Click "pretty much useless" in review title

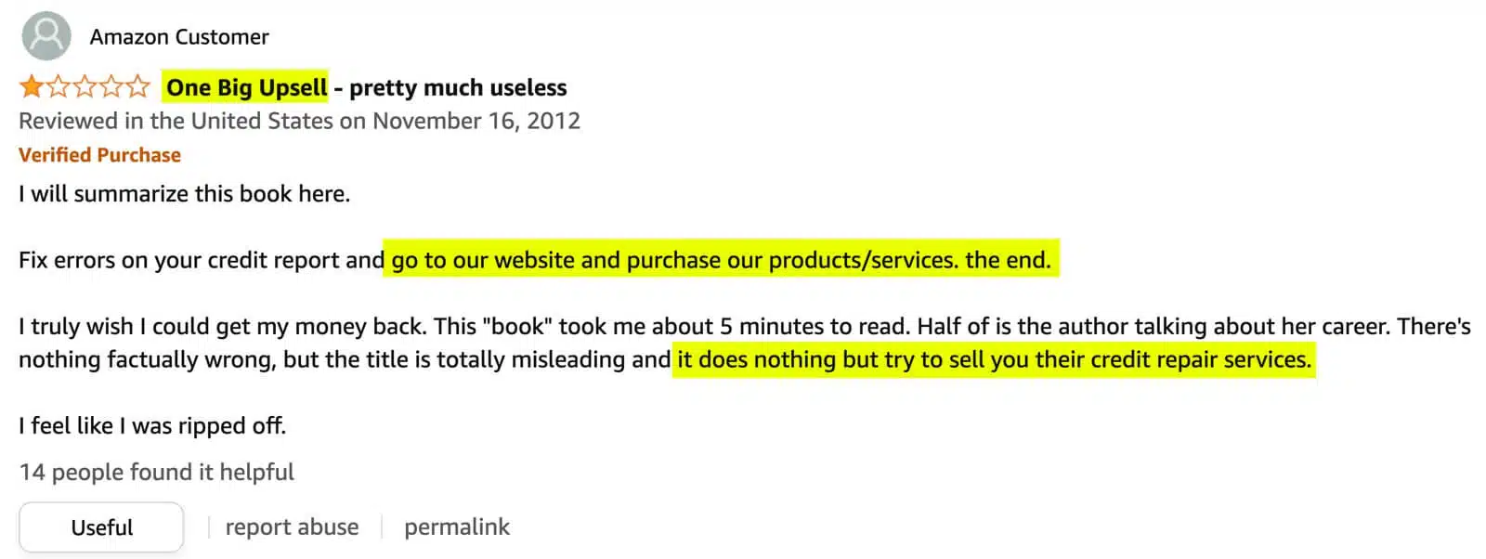pos(458,87)
